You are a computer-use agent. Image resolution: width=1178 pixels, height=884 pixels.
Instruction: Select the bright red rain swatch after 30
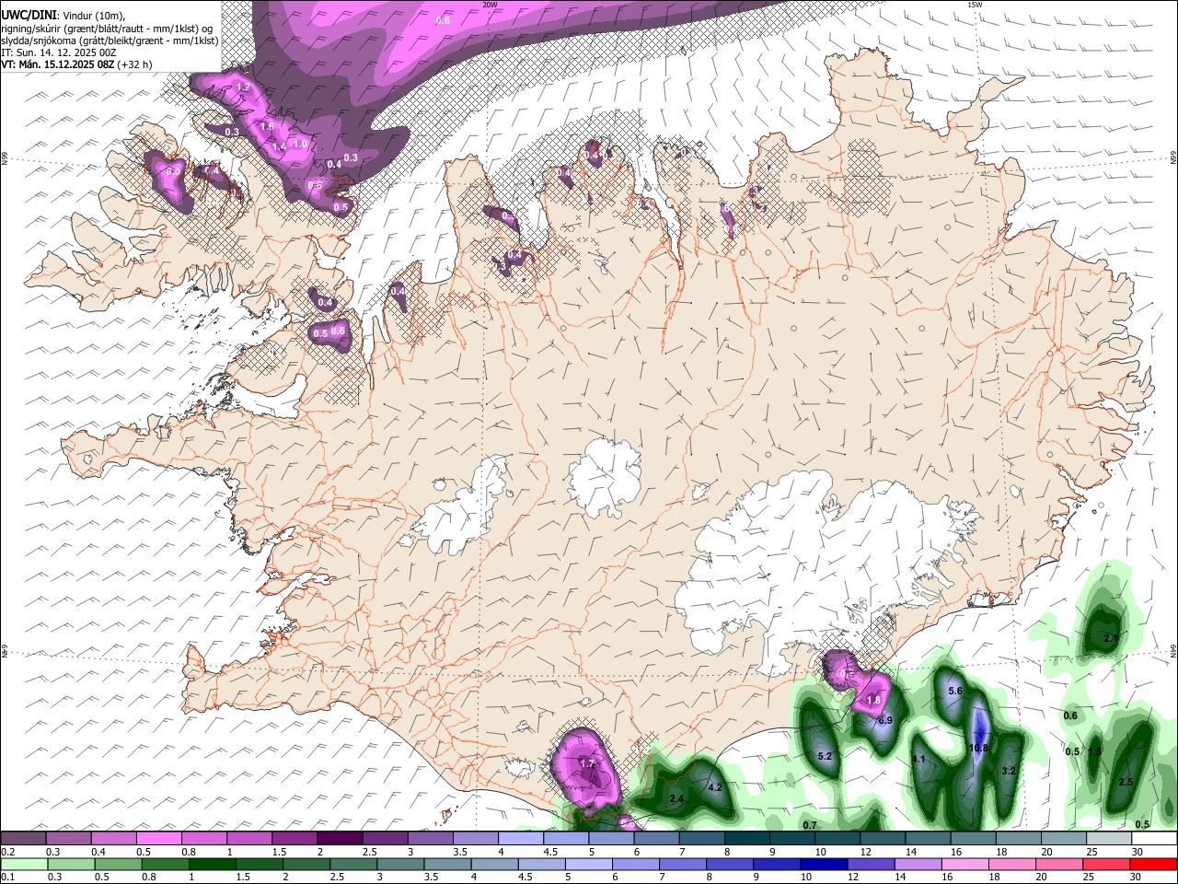[1153, 864]
